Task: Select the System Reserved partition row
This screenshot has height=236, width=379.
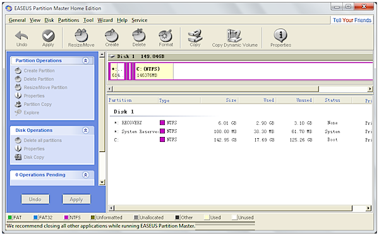Action: [241, 131]
